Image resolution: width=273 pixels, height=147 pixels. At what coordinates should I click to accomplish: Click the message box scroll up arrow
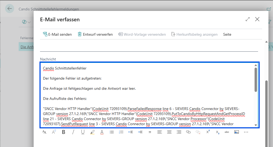point(256,65)
